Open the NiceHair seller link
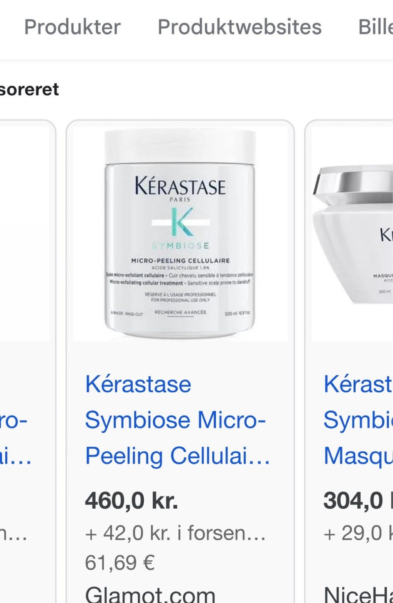Image resolution: width=393 pixels, height=603 pixels. tap(358, 594)
